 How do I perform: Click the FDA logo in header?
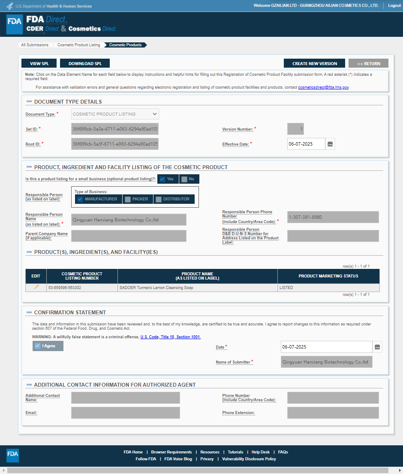(x=15, y=24)
